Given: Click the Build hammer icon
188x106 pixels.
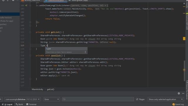Looking at the screenshot, I should (17, 104).
